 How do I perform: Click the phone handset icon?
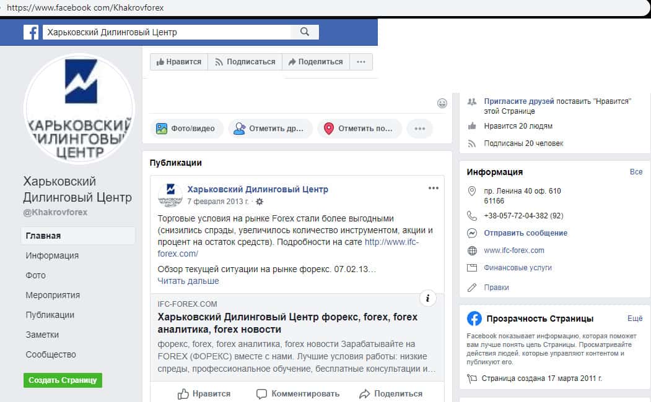[471, 216]
